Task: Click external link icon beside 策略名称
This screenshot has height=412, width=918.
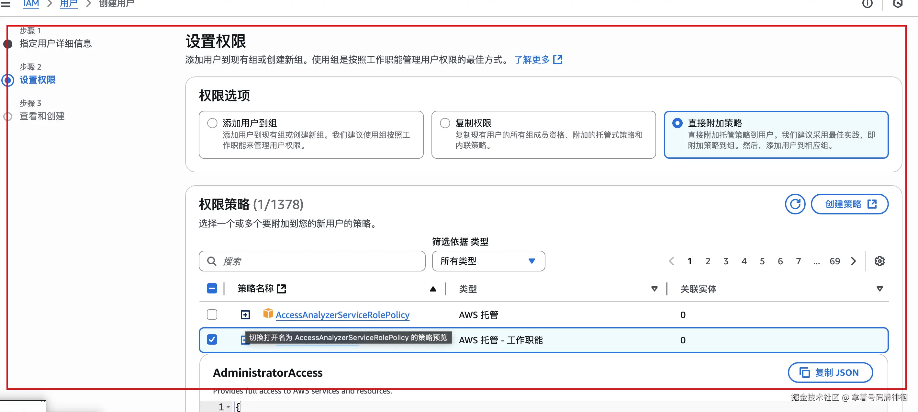Action: click(282, 289)
